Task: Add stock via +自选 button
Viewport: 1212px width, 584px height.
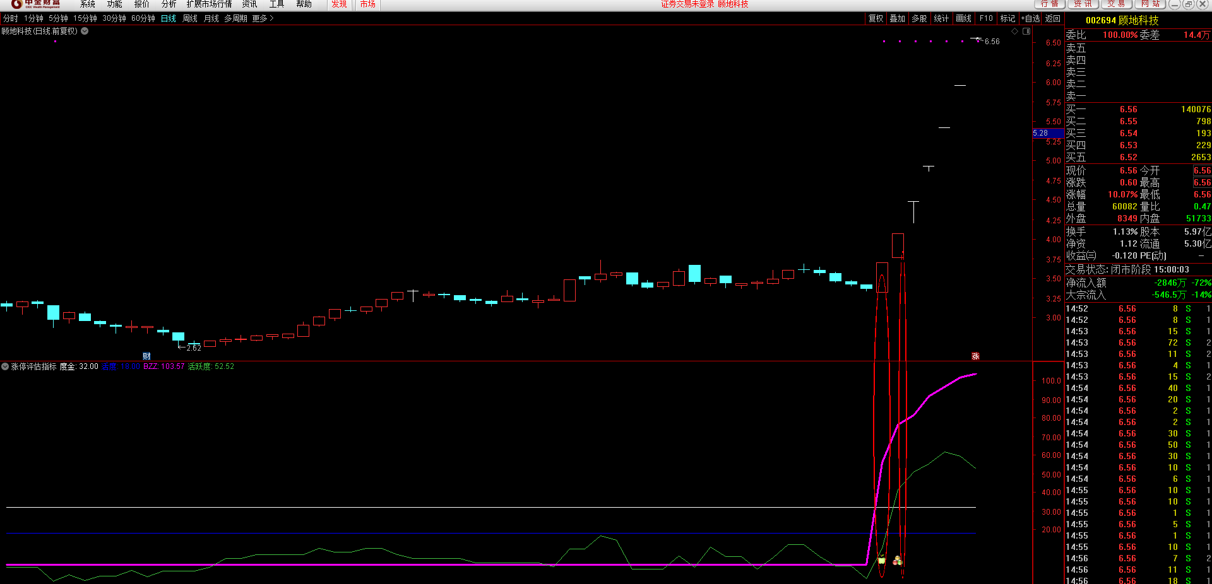Action: [x=1031, y=18]
